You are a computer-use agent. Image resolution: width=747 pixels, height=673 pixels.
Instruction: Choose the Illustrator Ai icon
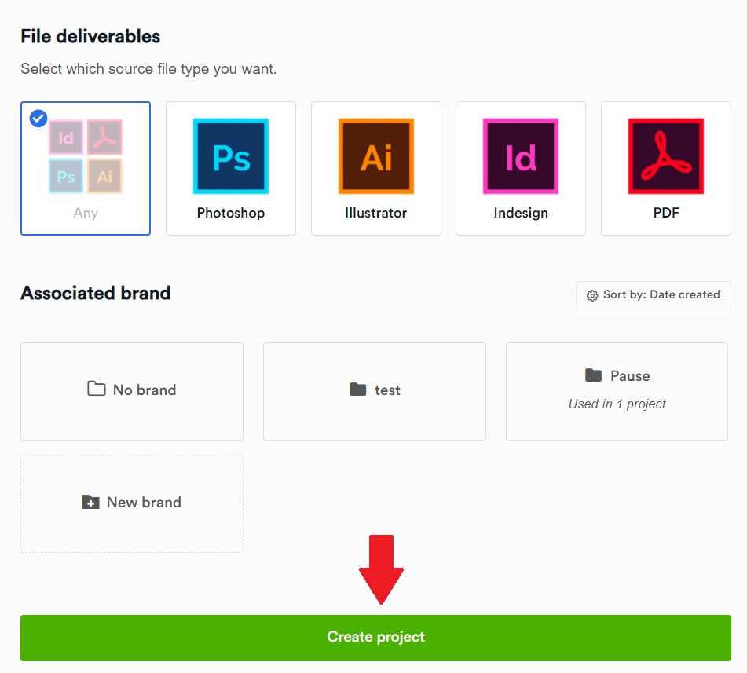point(376,156)
